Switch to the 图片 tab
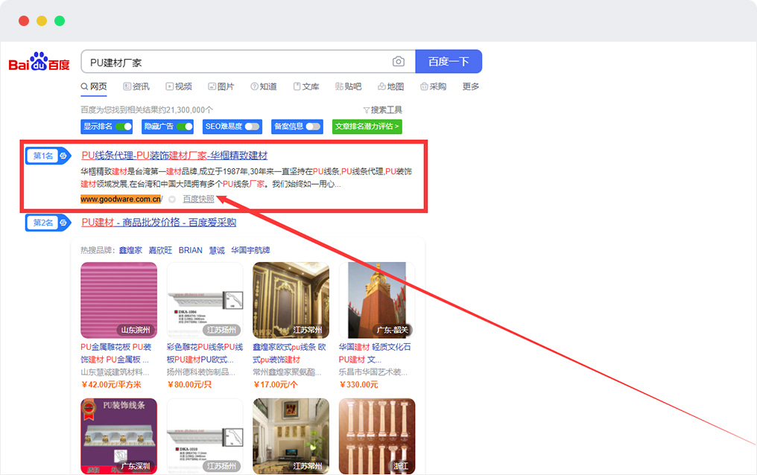 coord(221,86)
